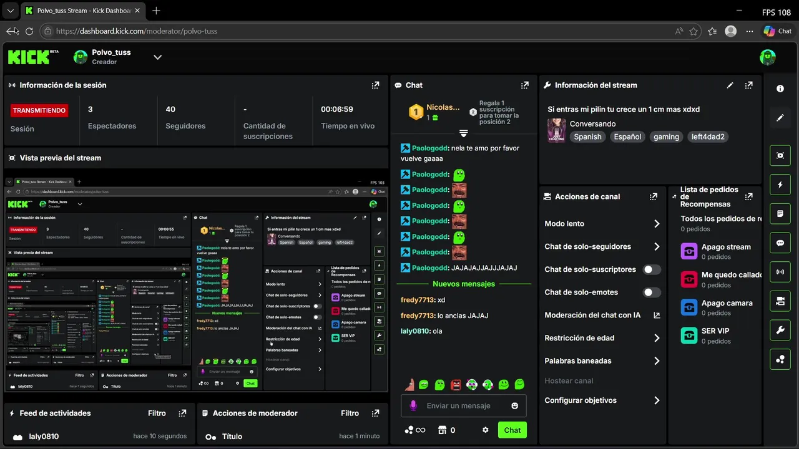Pop out the Feed de actividades panel
Viewport: 799px width, 449px height.
click(x=182, y=413)
